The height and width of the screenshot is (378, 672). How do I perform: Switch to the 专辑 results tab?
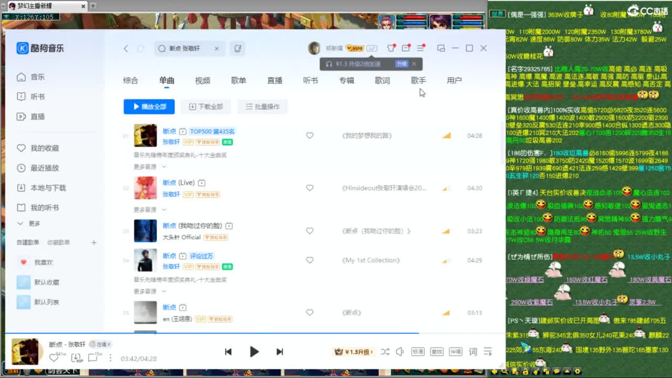(x=346, y=80)
